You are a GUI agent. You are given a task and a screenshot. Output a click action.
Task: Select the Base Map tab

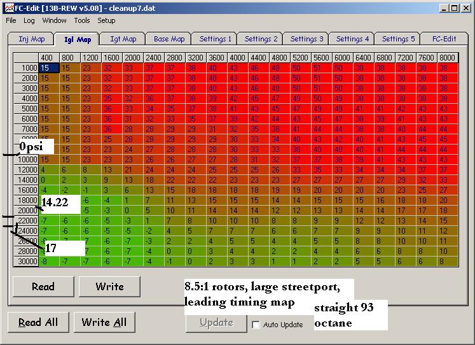[169, 39]
